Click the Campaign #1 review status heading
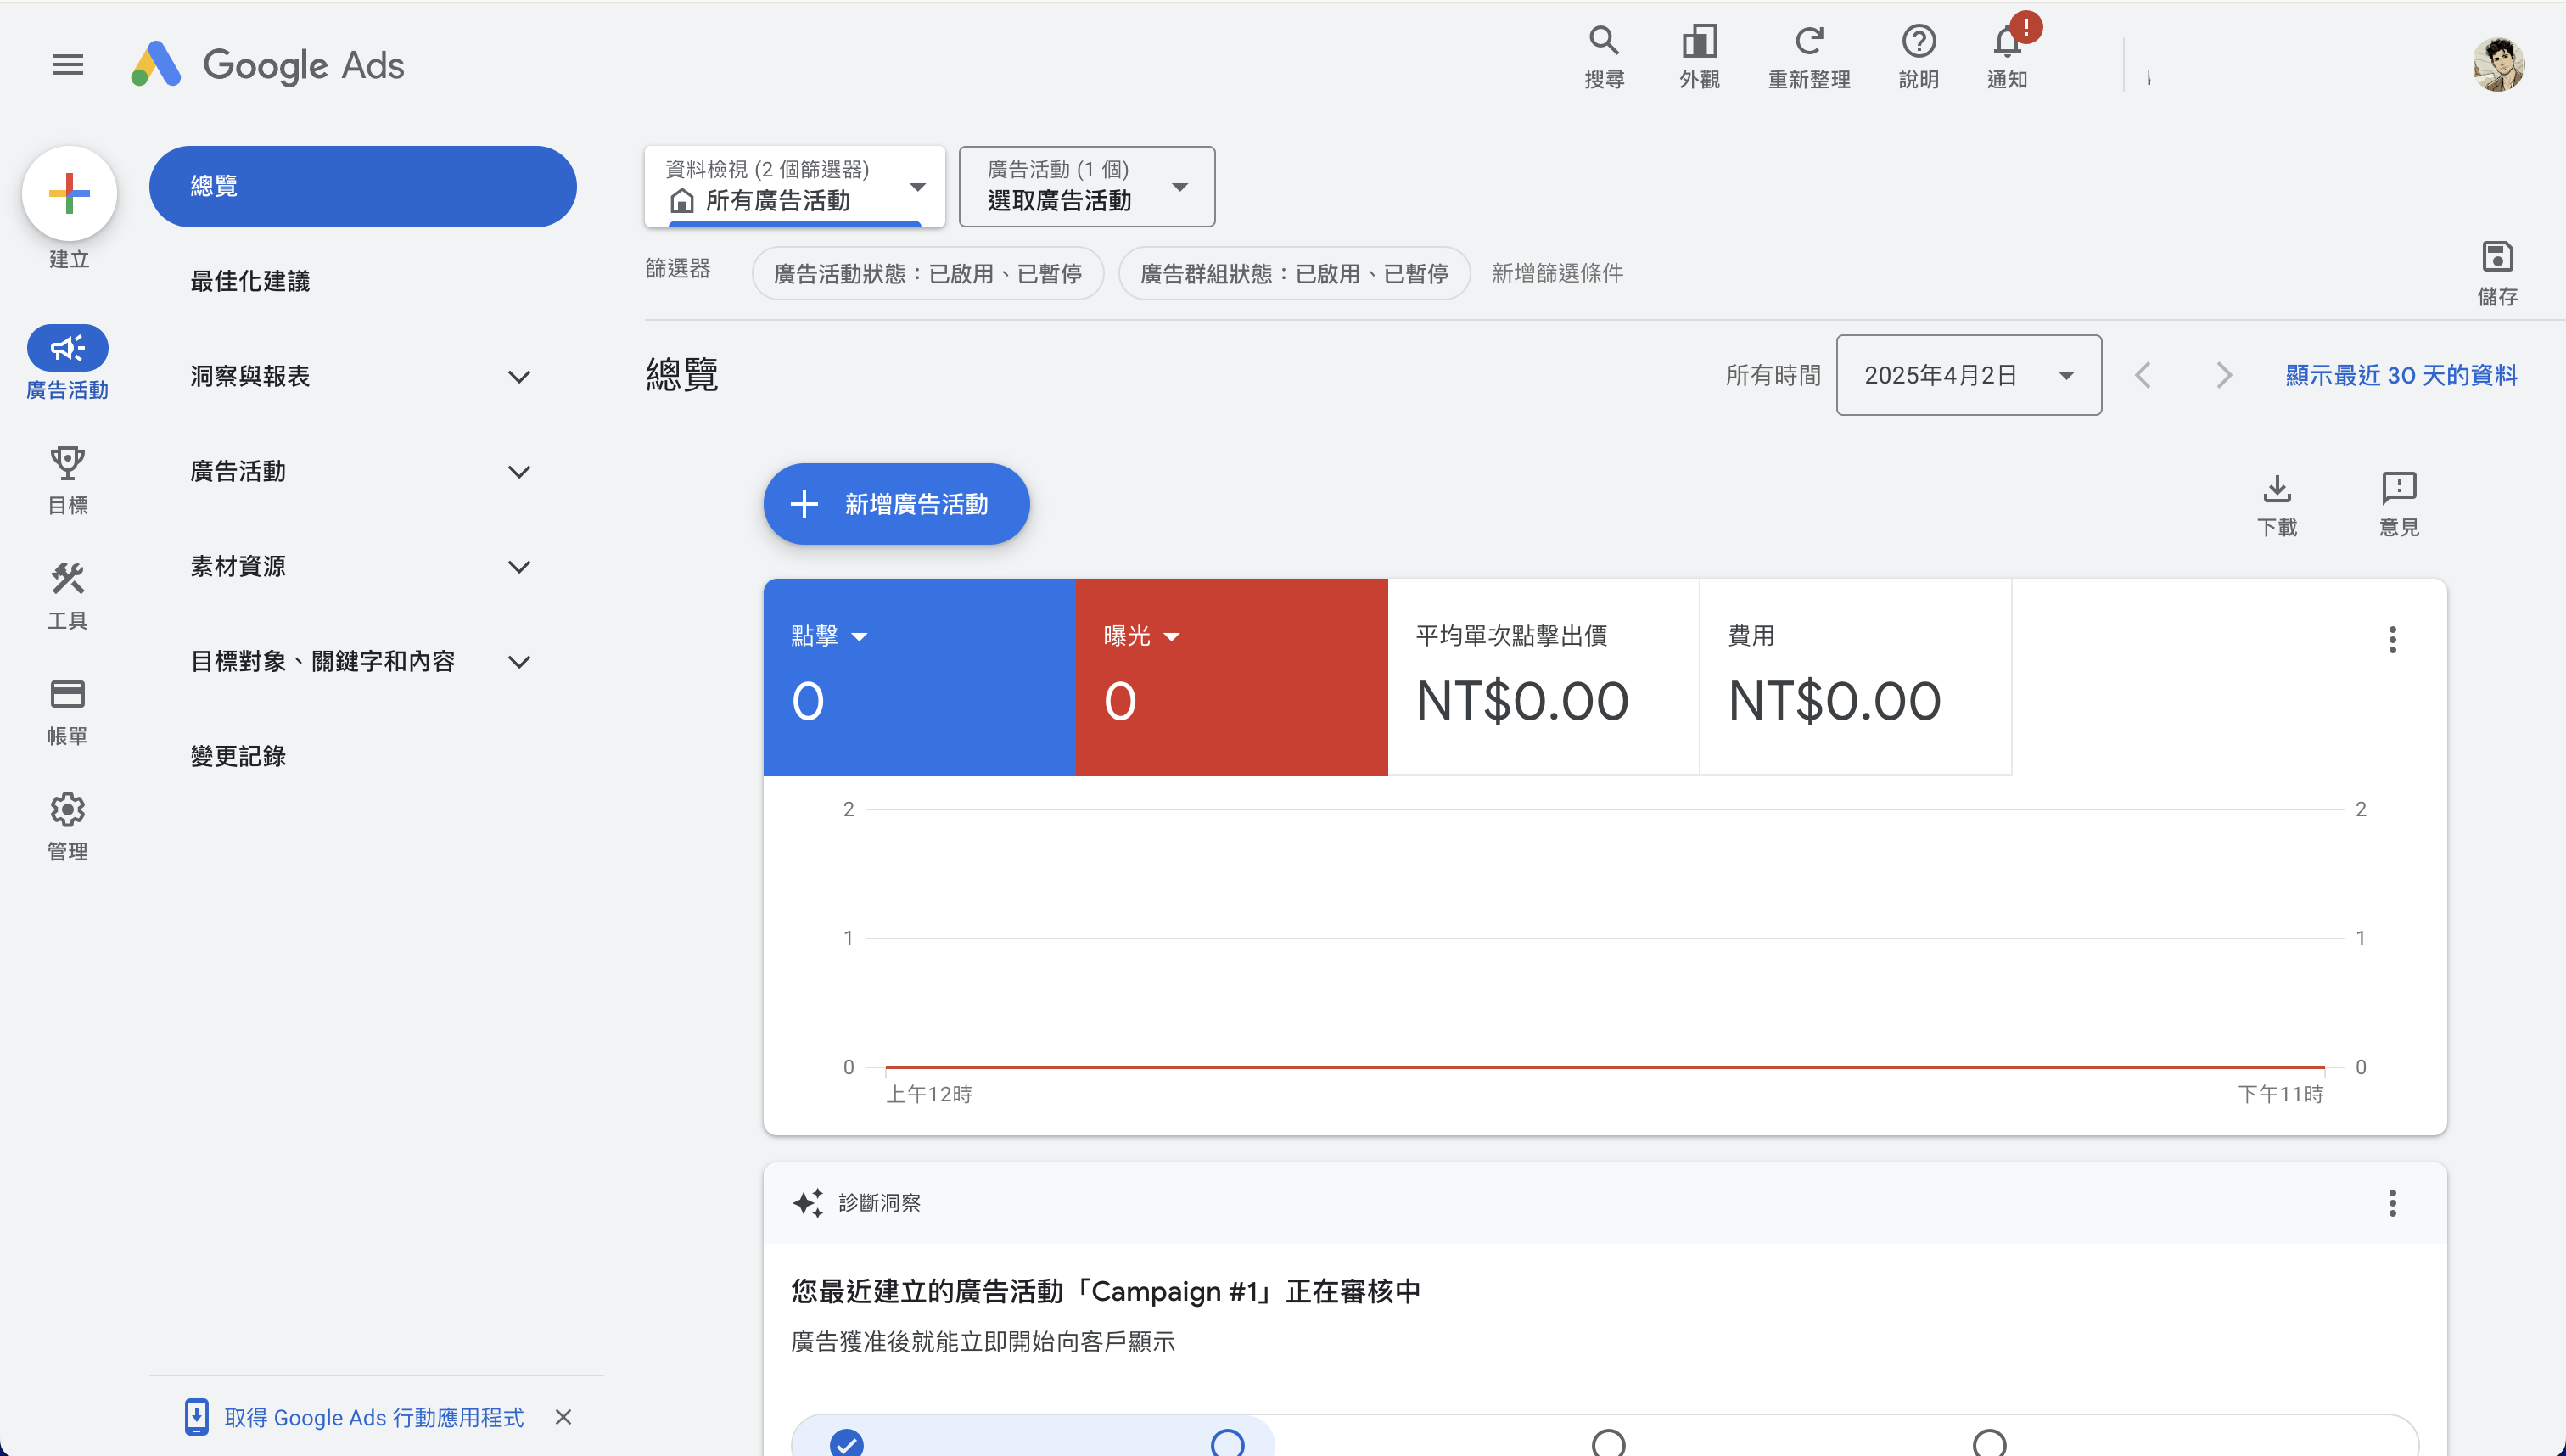The height and width of the screenshot is (1456, 2566). (x=1105, y=1291)
